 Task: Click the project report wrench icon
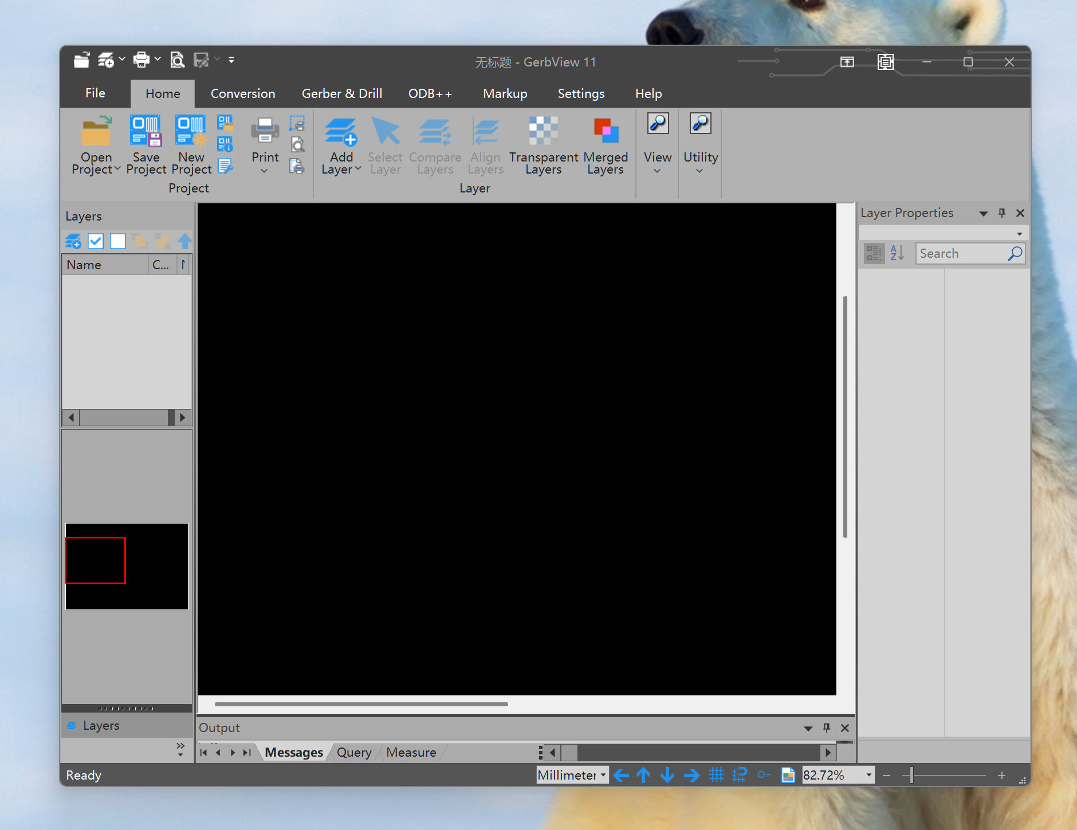(225, 166)
